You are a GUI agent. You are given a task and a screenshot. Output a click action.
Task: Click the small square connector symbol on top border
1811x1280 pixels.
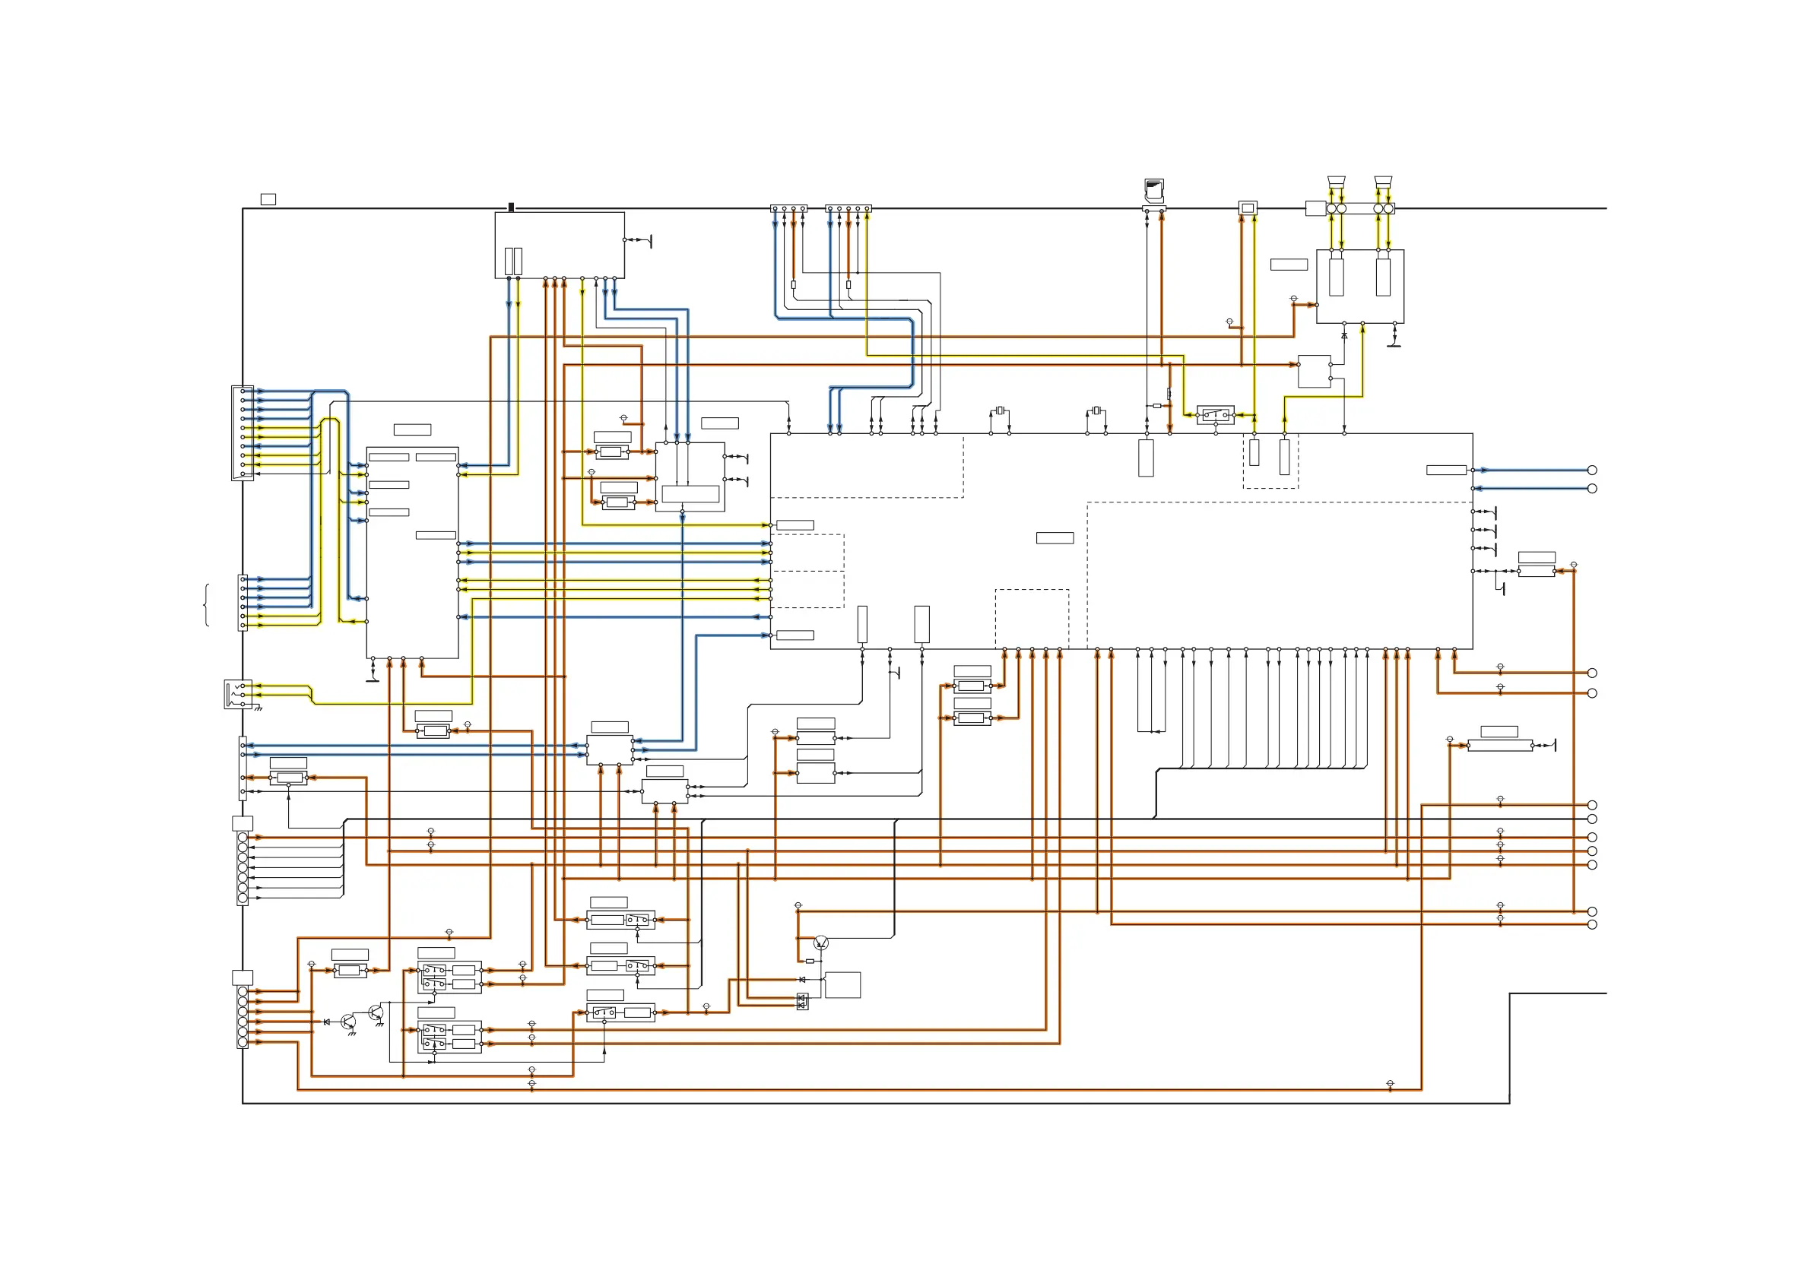point(1247,208)
